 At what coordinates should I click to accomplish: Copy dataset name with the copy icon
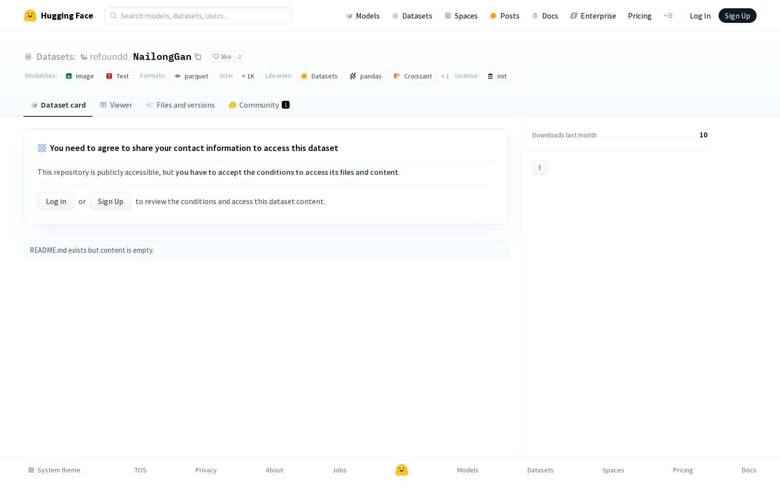click(x=198, y=56)
